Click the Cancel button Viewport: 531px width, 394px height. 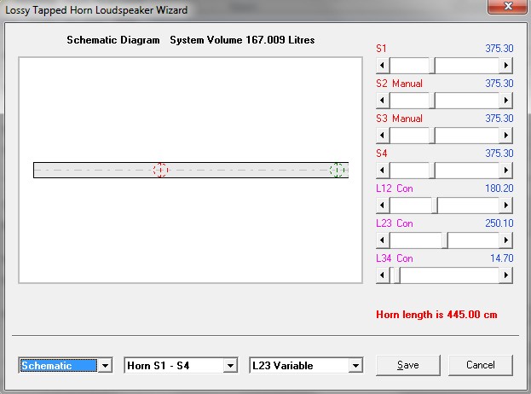coord(481,365)
